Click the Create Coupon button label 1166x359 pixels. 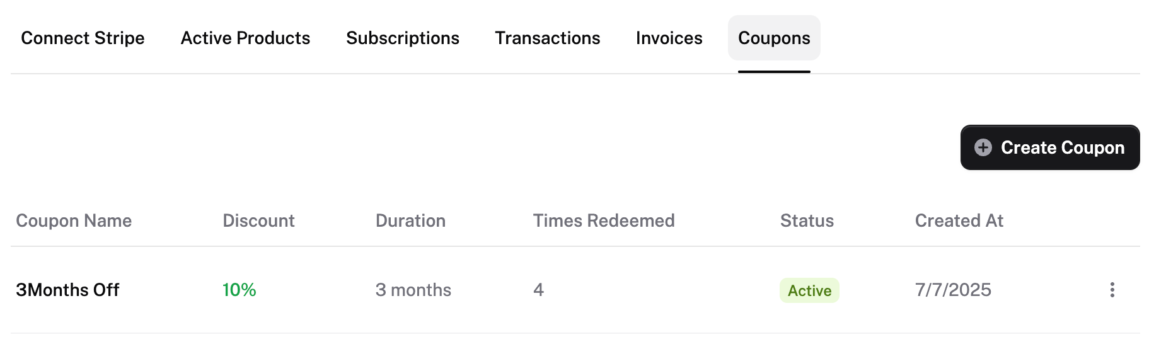click(x=1063, y=147)
